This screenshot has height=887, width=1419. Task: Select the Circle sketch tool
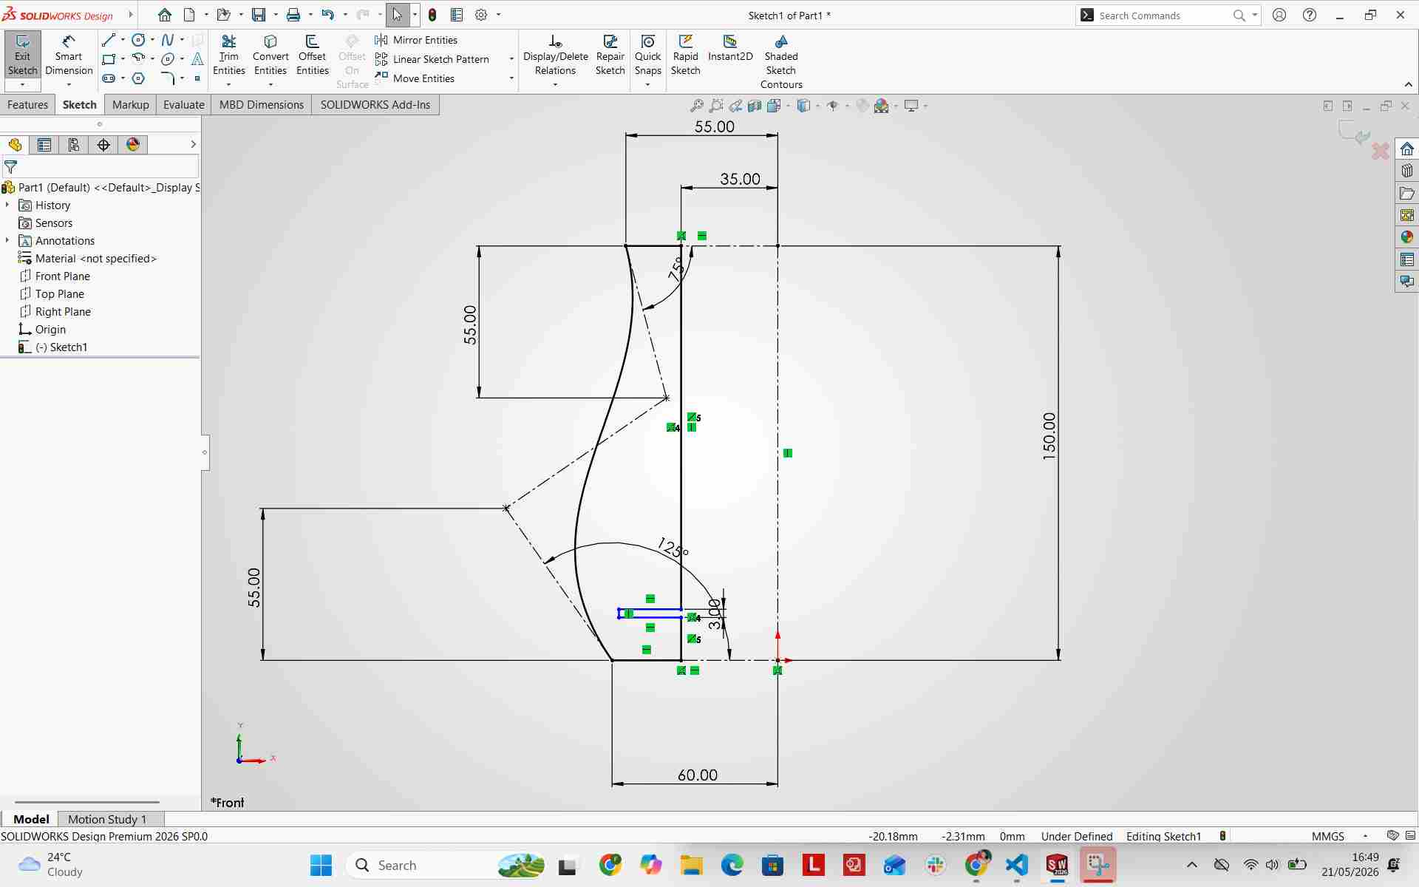(138, 40)
